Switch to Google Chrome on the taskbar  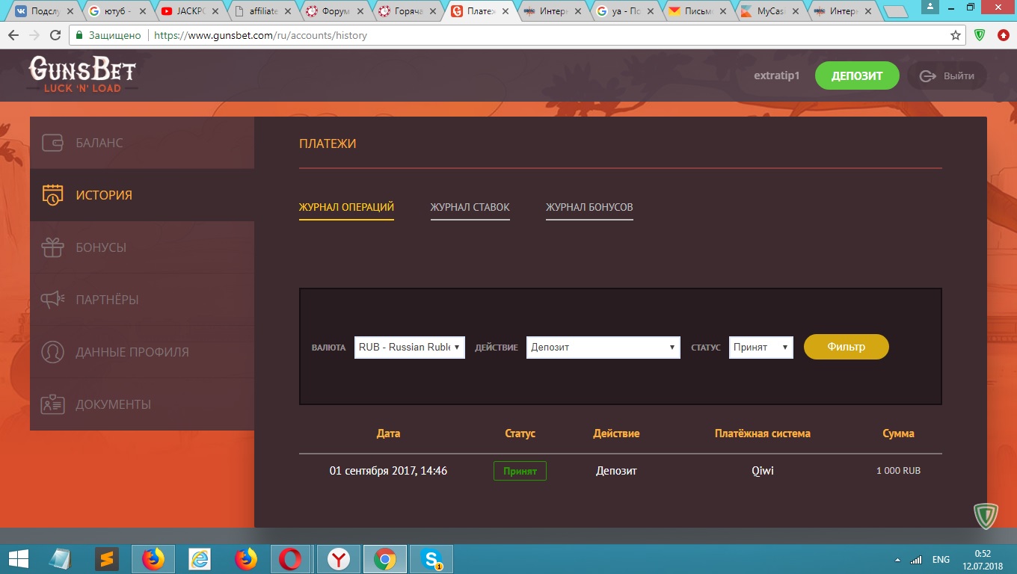(x=385, y=559)
